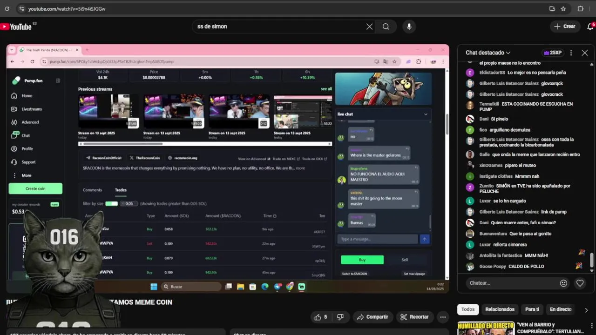Click the green Create coin button
This screenshot has width=596, height=335.
(35, 188)
